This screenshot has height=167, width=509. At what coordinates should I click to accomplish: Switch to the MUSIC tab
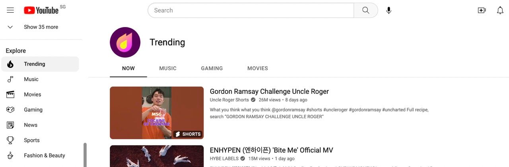point(168,68)
